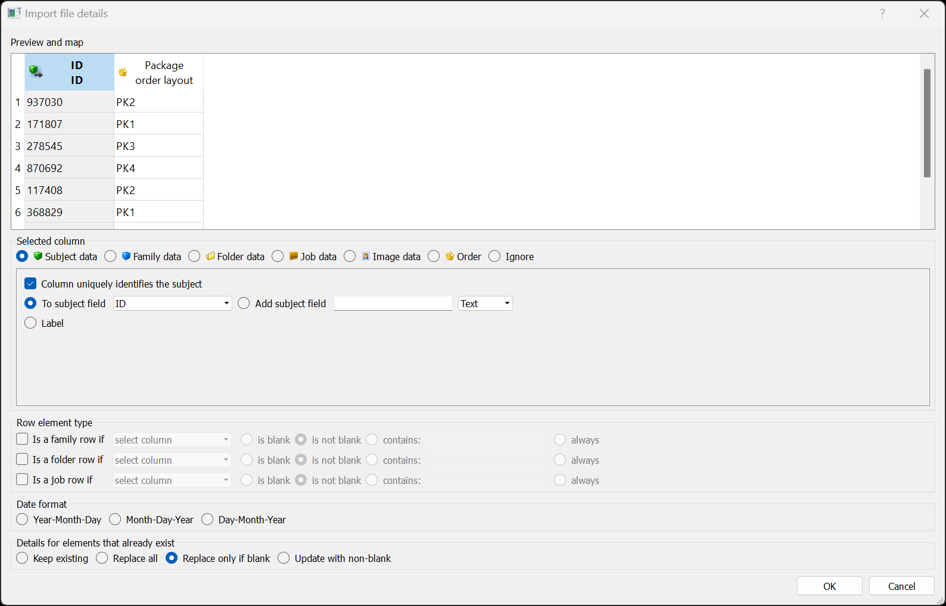Image resolution: width=946 pixels, height=606 pixels.
Task: Select Year-Month-Day date format
Action: [x=22, y=519]
